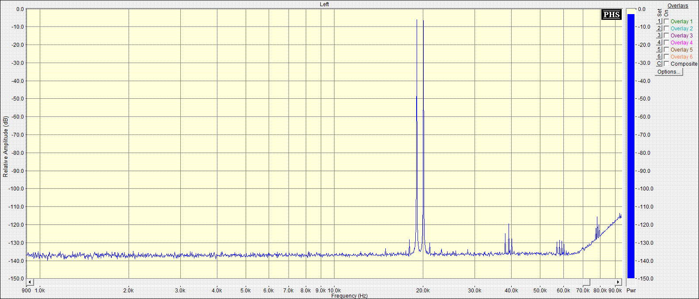Click the frequency scrollbar left arrow
The image size is (699, 299).
[x=30, y=282]
